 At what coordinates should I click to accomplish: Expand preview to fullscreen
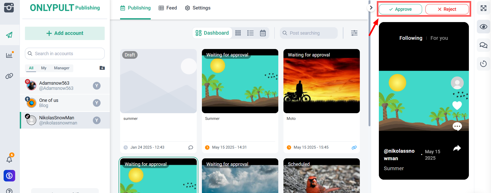483,8
